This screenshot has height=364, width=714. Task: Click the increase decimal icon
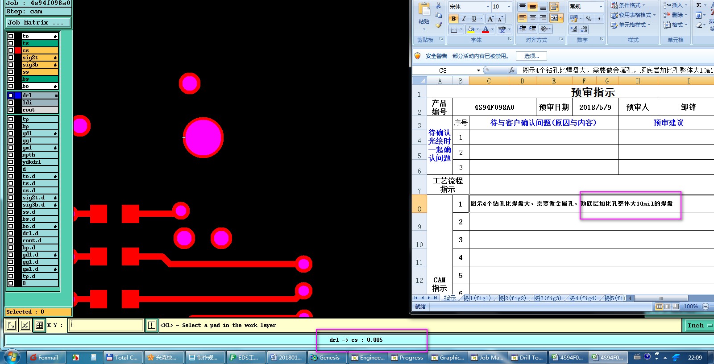click(574, 29)
